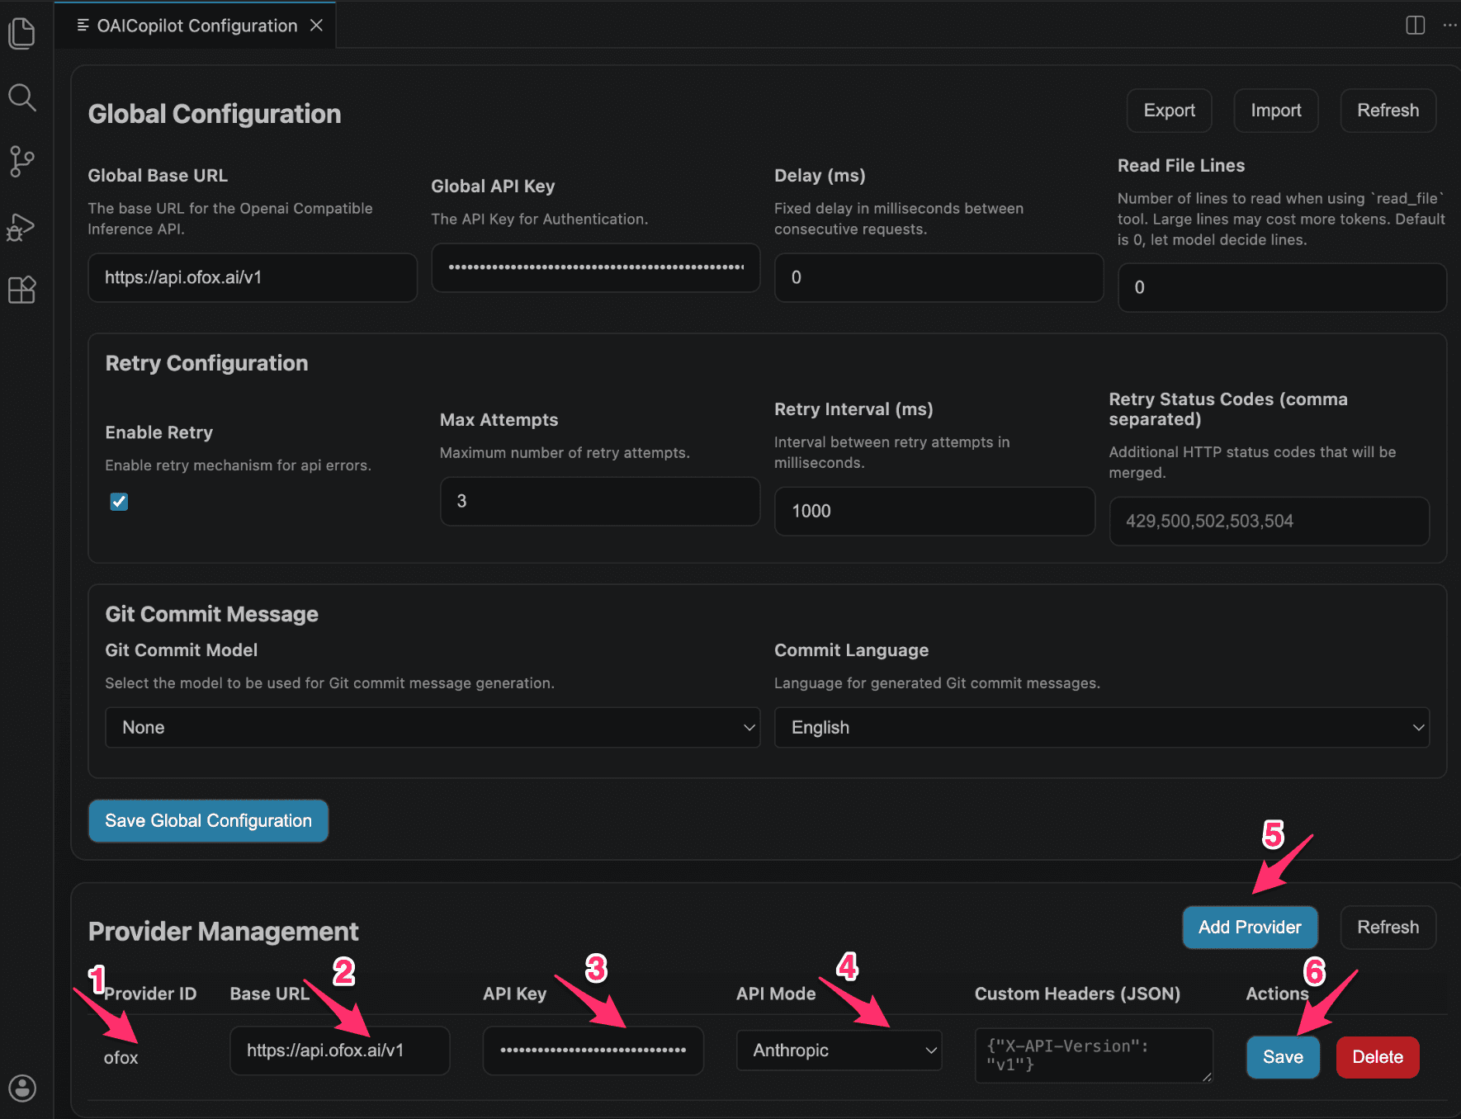Click into the Global Base URL field
The height and width of the screenshot is (1119, 1461).
click(252, 277)
